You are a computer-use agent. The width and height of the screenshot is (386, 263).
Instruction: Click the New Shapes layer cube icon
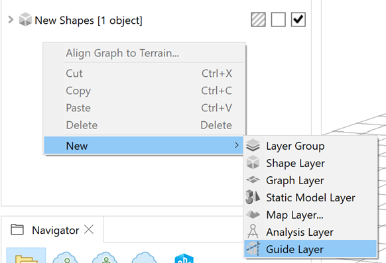(25, 19)
